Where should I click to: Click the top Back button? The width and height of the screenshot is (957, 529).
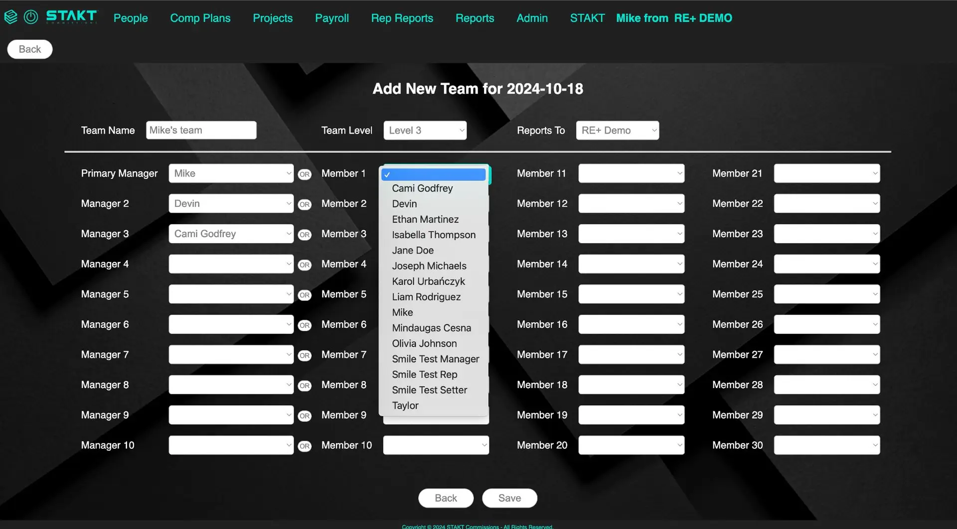pos(30,49)
